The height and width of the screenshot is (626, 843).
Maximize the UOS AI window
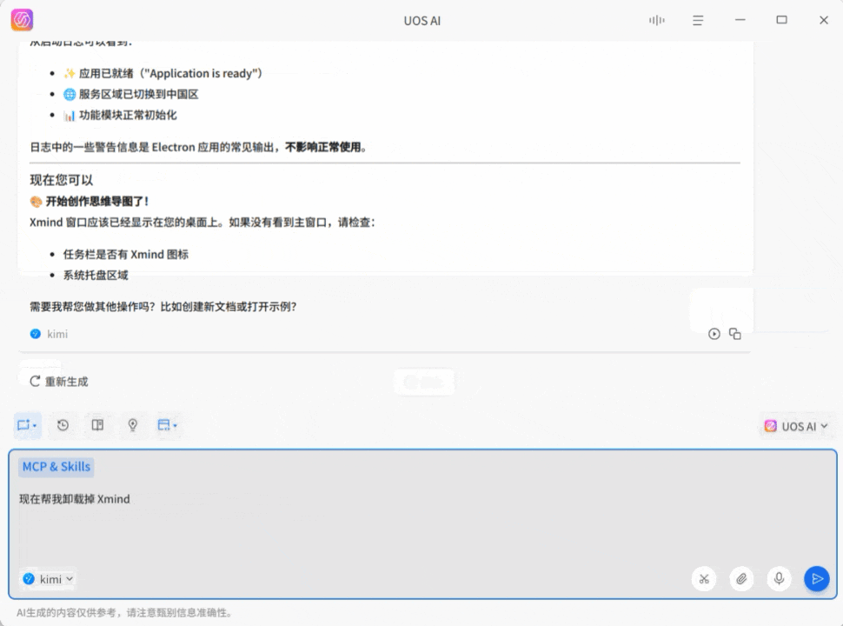781,20
